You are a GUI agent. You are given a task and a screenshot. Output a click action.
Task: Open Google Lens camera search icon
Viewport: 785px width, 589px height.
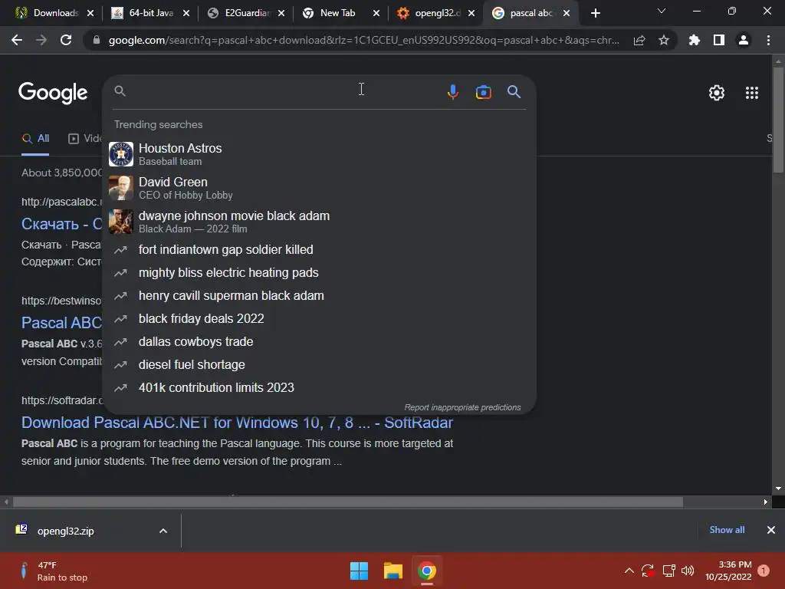[483, 92]
